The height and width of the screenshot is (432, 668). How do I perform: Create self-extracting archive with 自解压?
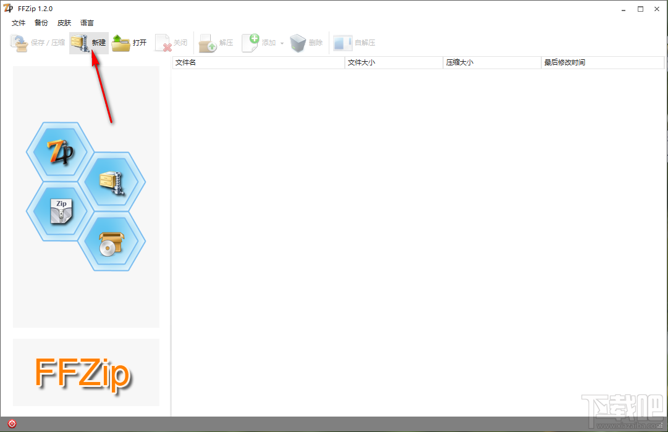355,43
